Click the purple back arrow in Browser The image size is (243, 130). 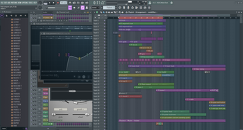(x=2, y=16)
